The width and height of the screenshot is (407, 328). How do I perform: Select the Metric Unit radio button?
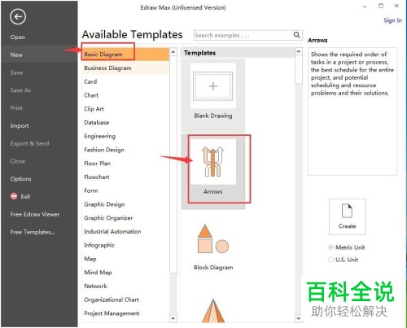pyautogui.click(x=330, y=247)
